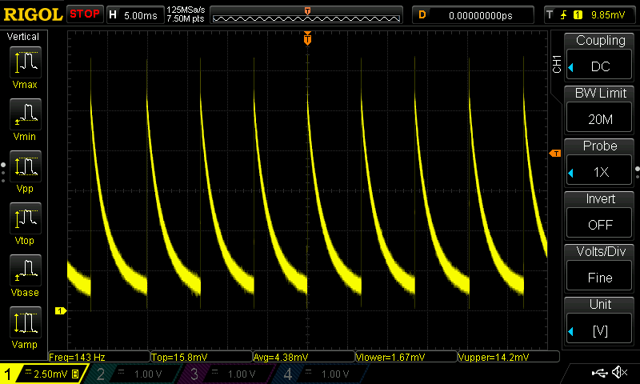The height and width of the screenshot is (384, 640).
Task: Click the horizontal timebase 5.00ms readout
Action: coord(135,15)
